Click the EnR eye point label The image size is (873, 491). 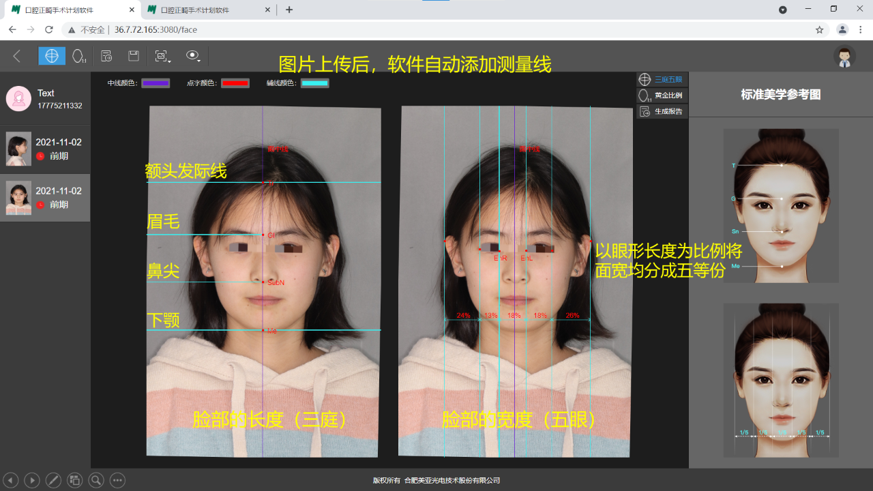pyautogui.click(x=500, y=258)
